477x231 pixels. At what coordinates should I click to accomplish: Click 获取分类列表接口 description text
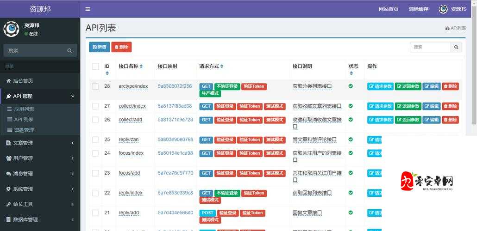point(312,86)
